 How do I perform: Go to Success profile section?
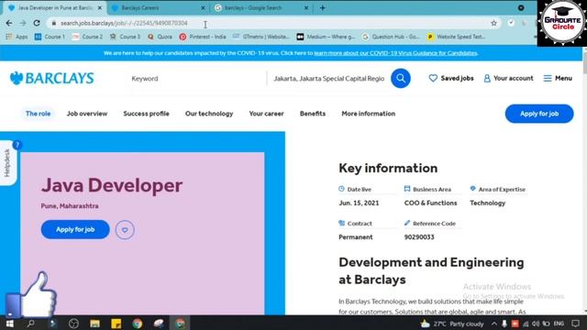pos(146,114)
